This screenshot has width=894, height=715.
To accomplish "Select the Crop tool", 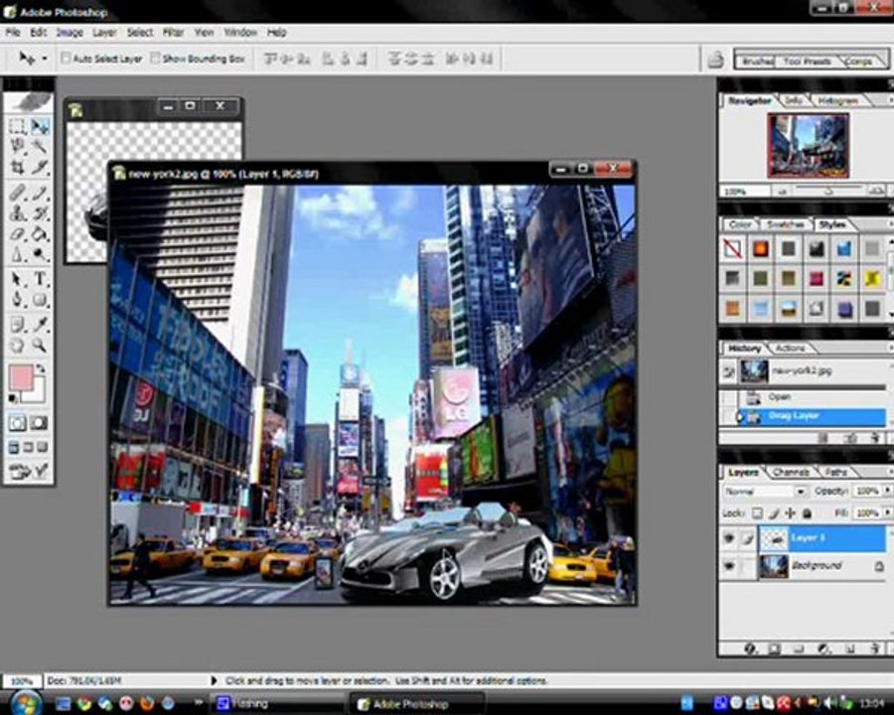I will point(17,167).
